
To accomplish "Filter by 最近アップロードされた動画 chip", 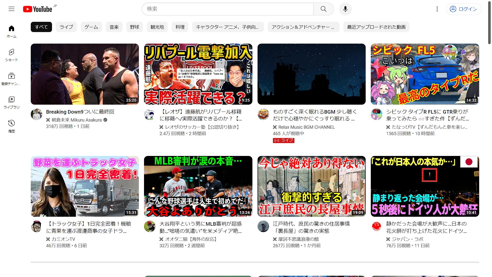I will click(376, 27).
